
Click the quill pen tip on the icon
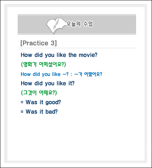[x=54, y=28]
